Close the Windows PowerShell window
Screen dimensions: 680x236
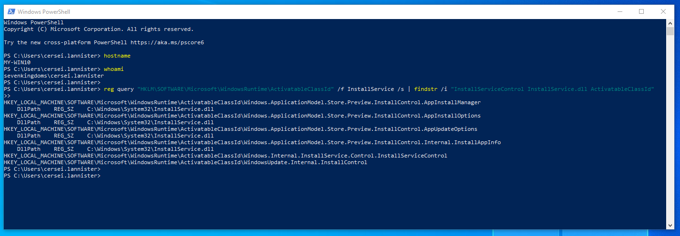point(663,11)
